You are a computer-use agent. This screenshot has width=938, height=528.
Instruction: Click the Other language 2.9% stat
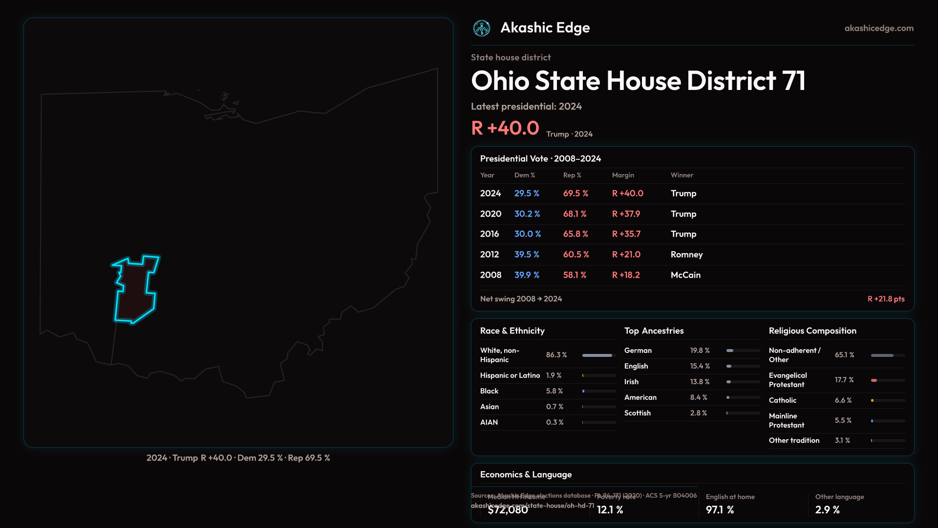tap(827, 510)
